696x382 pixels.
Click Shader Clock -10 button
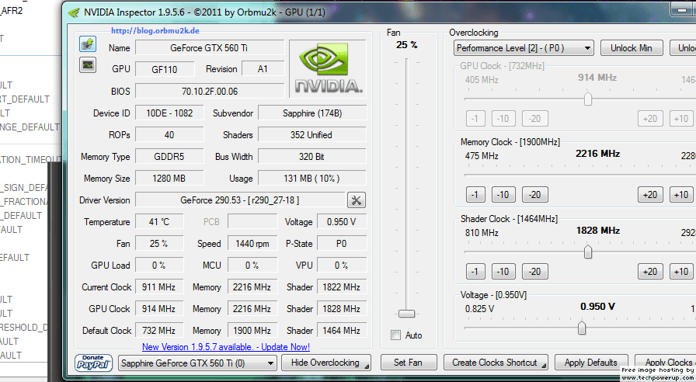click(x=503, y=272)
